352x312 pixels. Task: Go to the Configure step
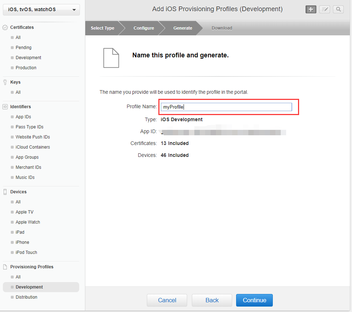[x=144, y=28]
